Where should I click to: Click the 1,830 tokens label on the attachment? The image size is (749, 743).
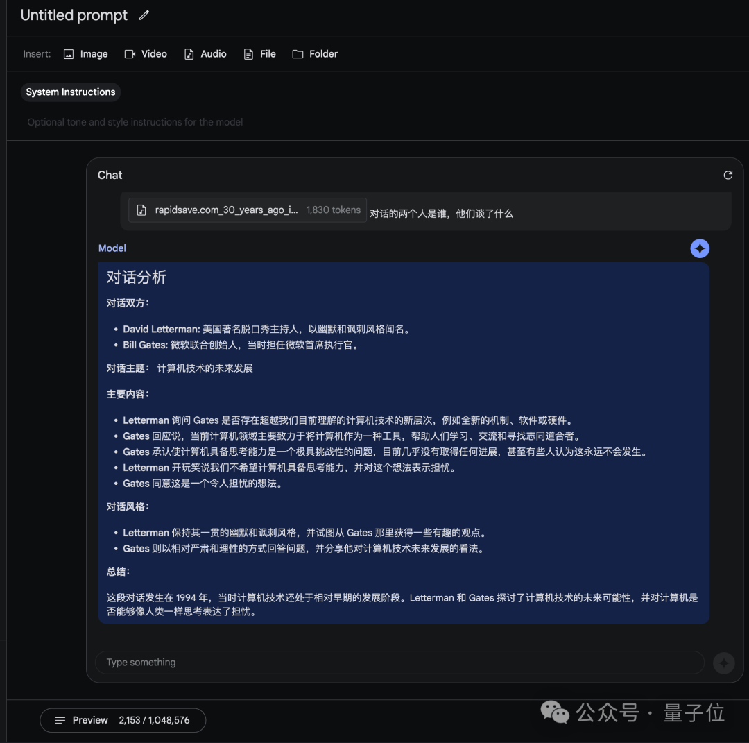(x=334, y=210)
